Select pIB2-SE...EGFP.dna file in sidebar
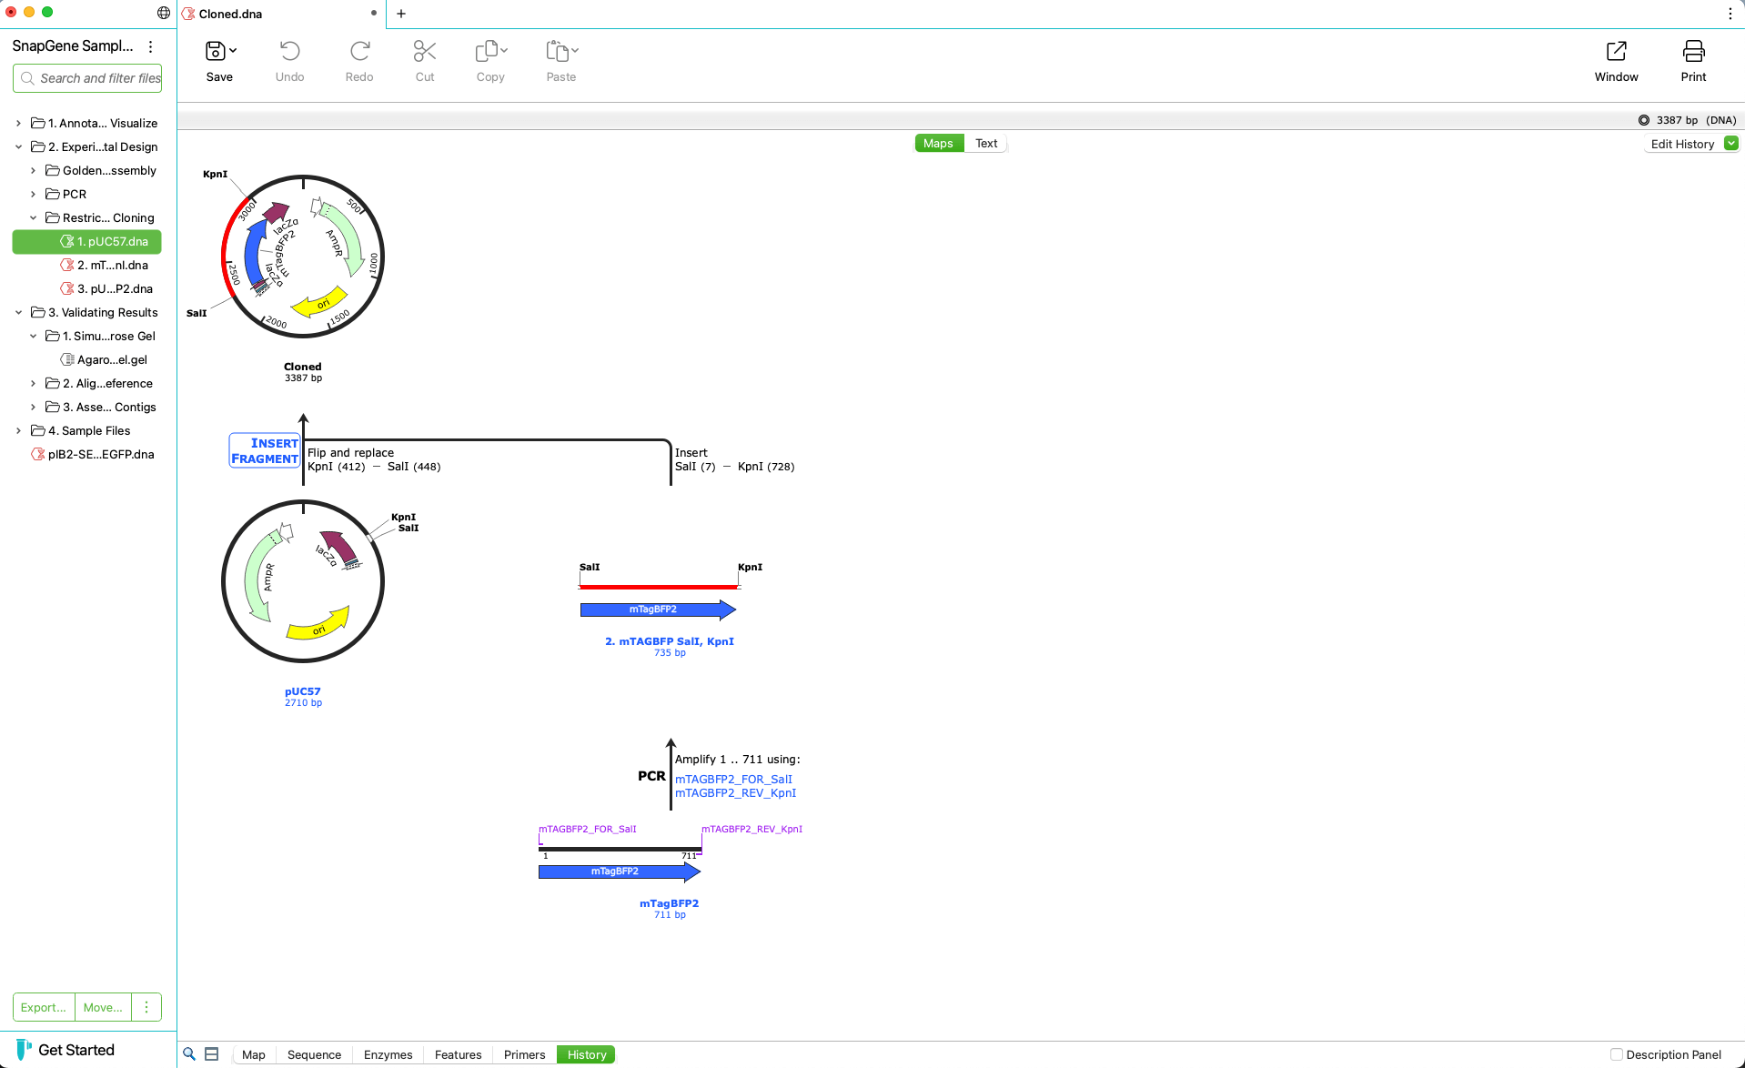 (100, 454)
